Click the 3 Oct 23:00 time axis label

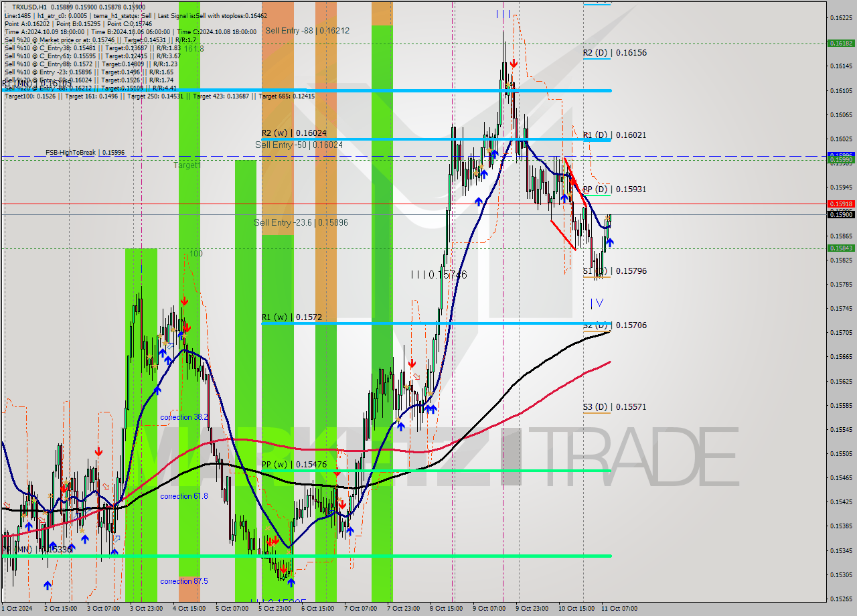pos(147,609)
